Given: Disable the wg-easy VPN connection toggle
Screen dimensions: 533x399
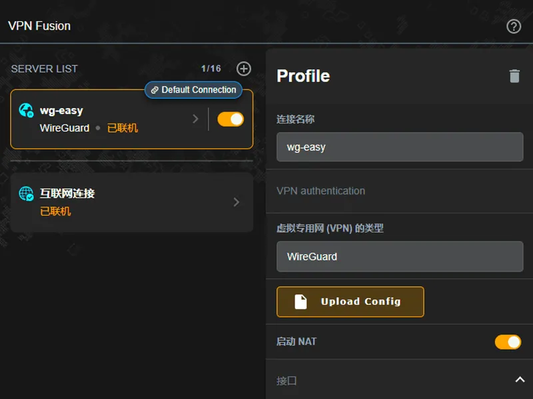Looking at the screenshot, I should 231,119.
